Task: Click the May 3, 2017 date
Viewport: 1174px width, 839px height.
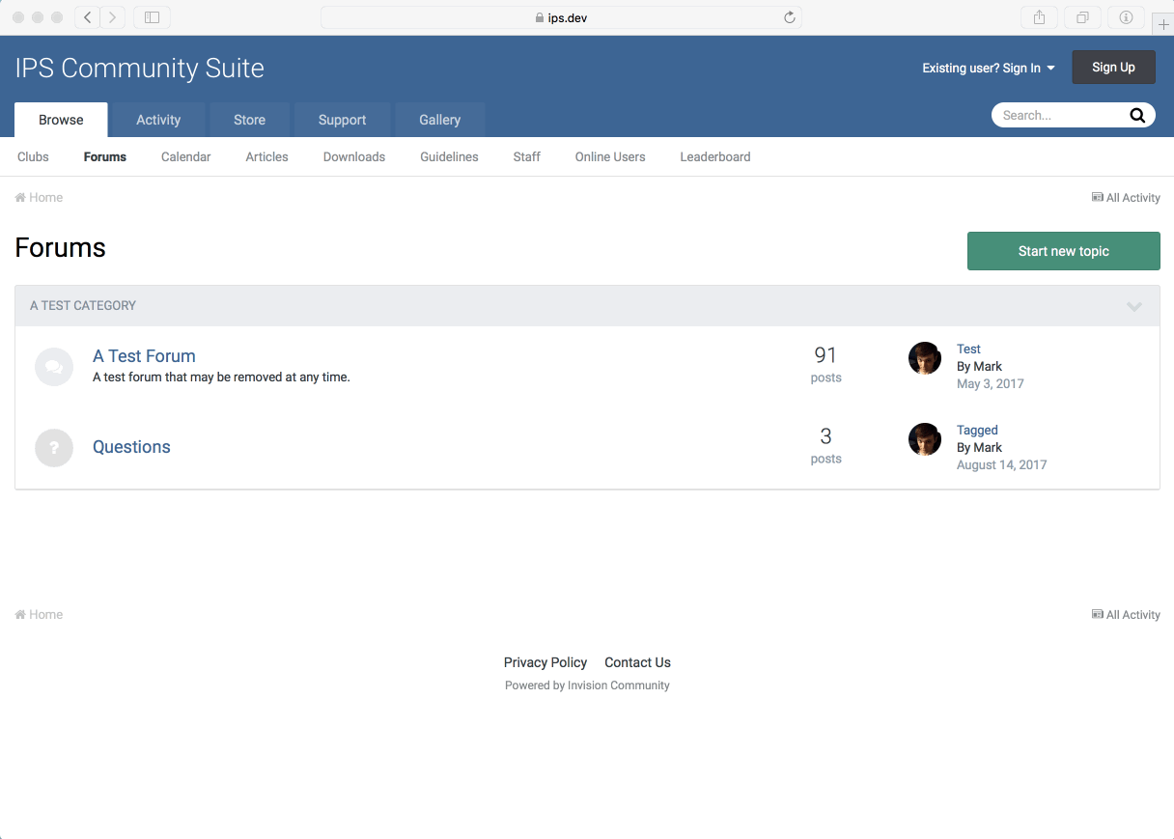Action: click(x=991, y=384)
